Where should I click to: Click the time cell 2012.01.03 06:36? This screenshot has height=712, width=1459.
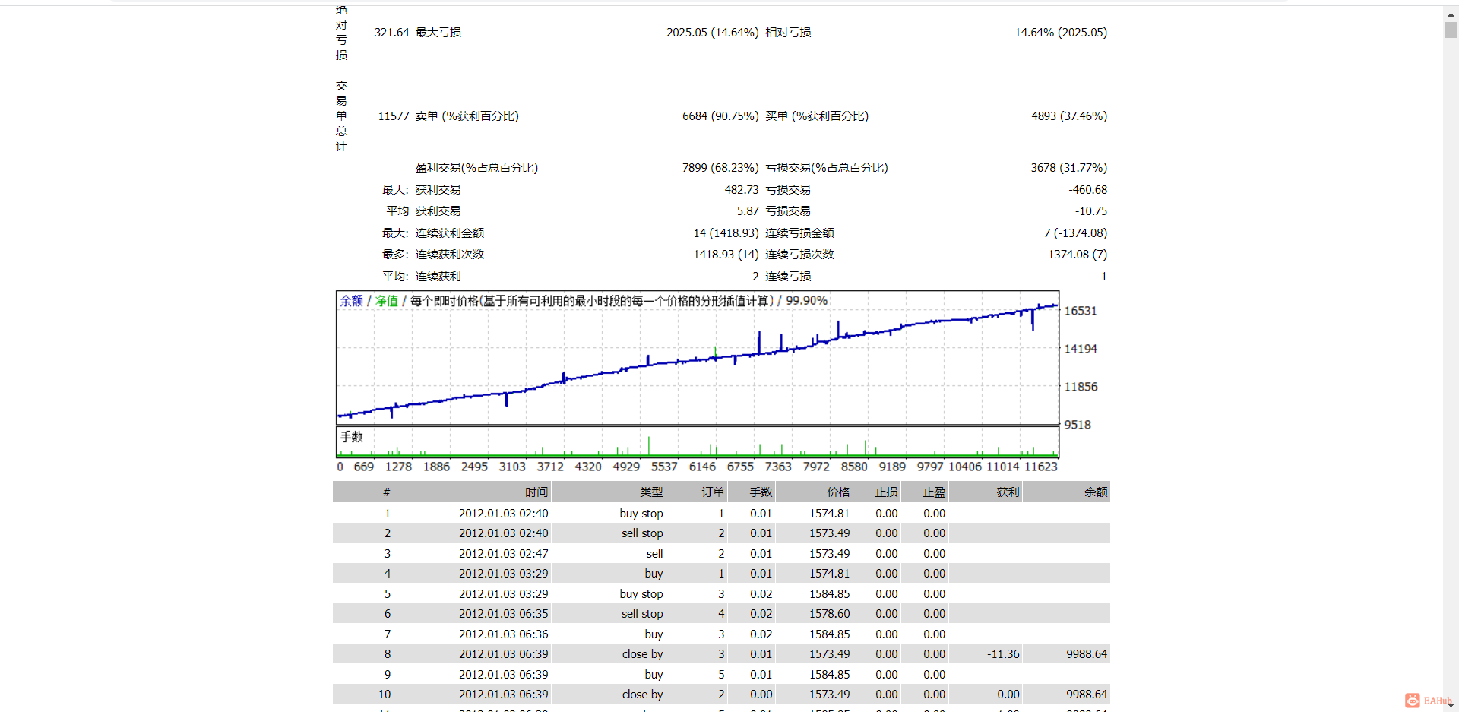coord(503,634)
